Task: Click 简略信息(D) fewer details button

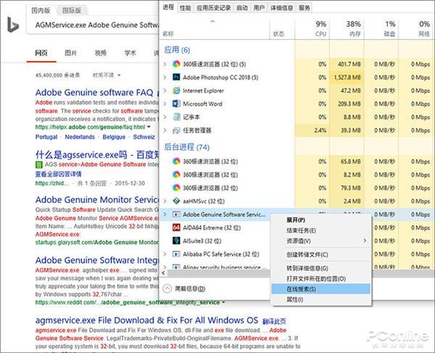Action: point(184,288)
